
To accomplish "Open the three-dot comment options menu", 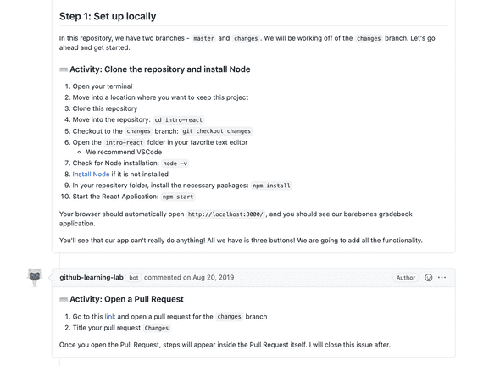I will pos(442,278).
